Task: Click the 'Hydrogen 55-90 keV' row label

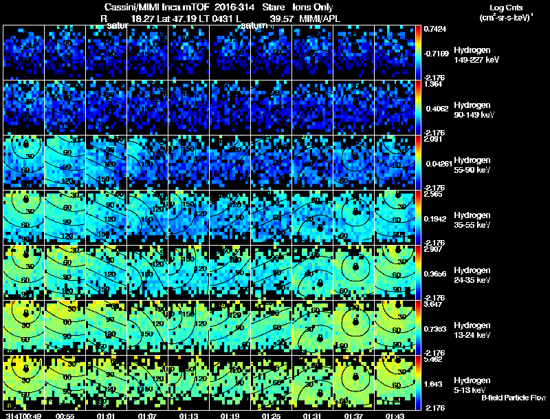Action: [x=472, y=165]
